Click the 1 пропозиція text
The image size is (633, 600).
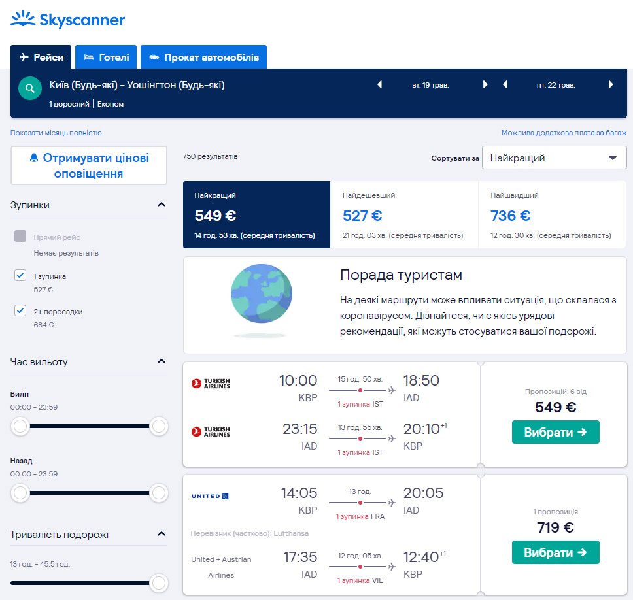(555, 512)
